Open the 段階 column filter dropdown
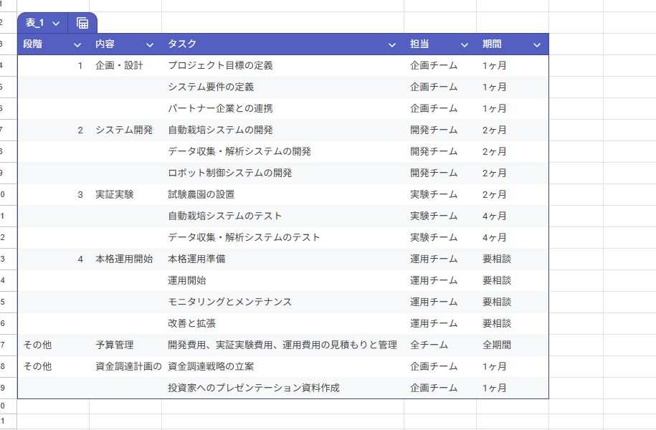 point(77,44)
